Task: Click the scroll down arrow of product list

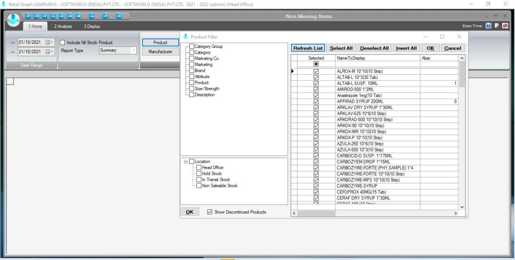Action: [463, 206]
